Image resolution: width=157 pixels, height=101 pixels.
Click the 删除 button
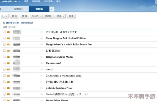point(14,16)
